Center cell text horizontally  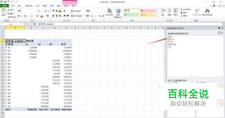click(57, 16)
